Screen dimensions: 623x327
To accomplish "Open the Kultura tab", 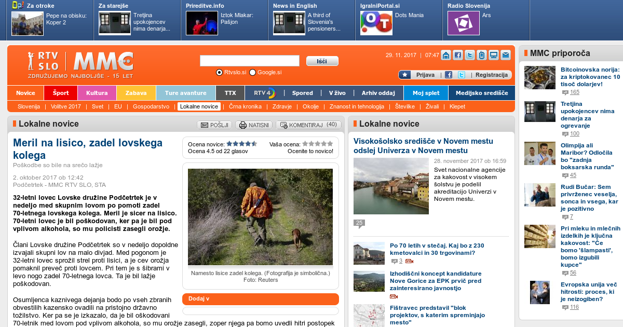I will click(x=97, y=93).
